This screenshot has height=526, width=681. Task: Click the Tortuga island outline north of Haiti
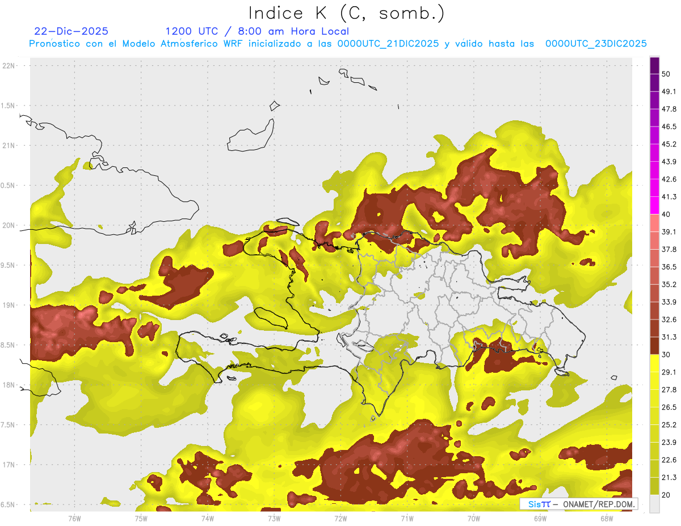[288, 222]
